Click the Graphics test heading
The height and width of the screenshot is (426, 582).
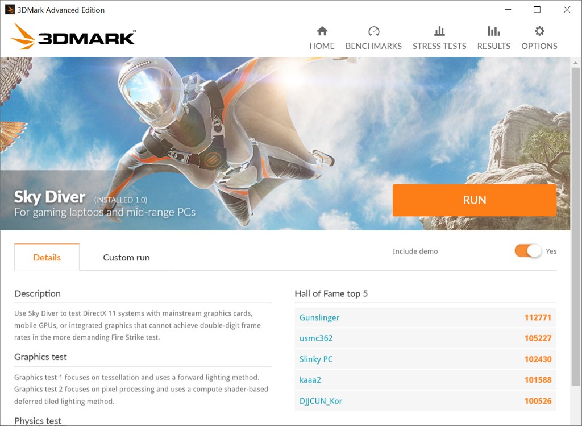click(40, 357)
